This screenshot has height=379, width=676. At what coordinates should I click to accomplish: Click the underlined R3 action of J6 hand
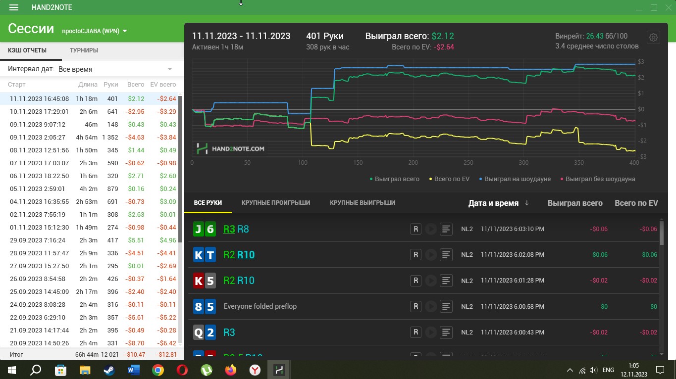click(x=229, y=229)
